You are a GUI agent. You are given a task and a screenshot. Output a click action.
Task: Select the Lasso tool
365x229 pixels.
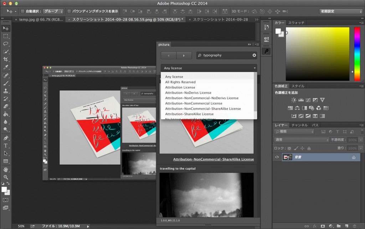pyautogui.click(x=6, y=44)
